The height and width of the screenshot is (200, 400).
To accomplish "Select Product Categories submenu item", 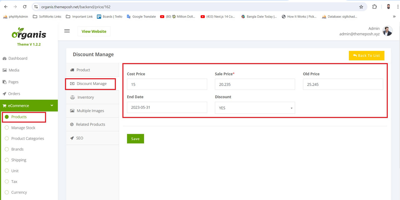I will (x=27, y=138).
